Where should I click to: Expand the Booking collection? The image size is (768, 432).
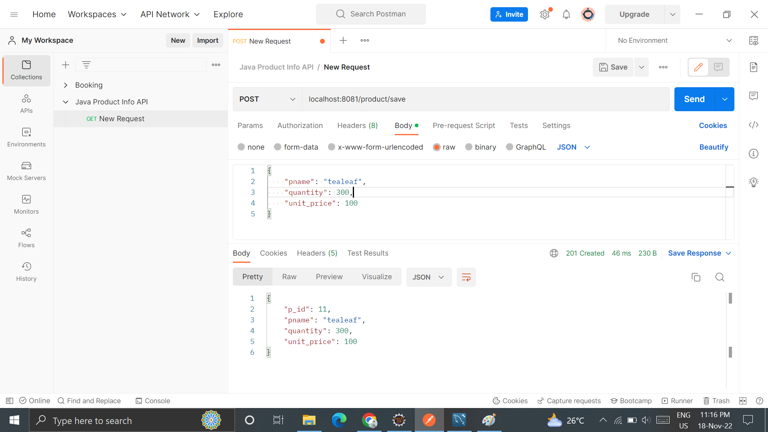tap(66, 85)
